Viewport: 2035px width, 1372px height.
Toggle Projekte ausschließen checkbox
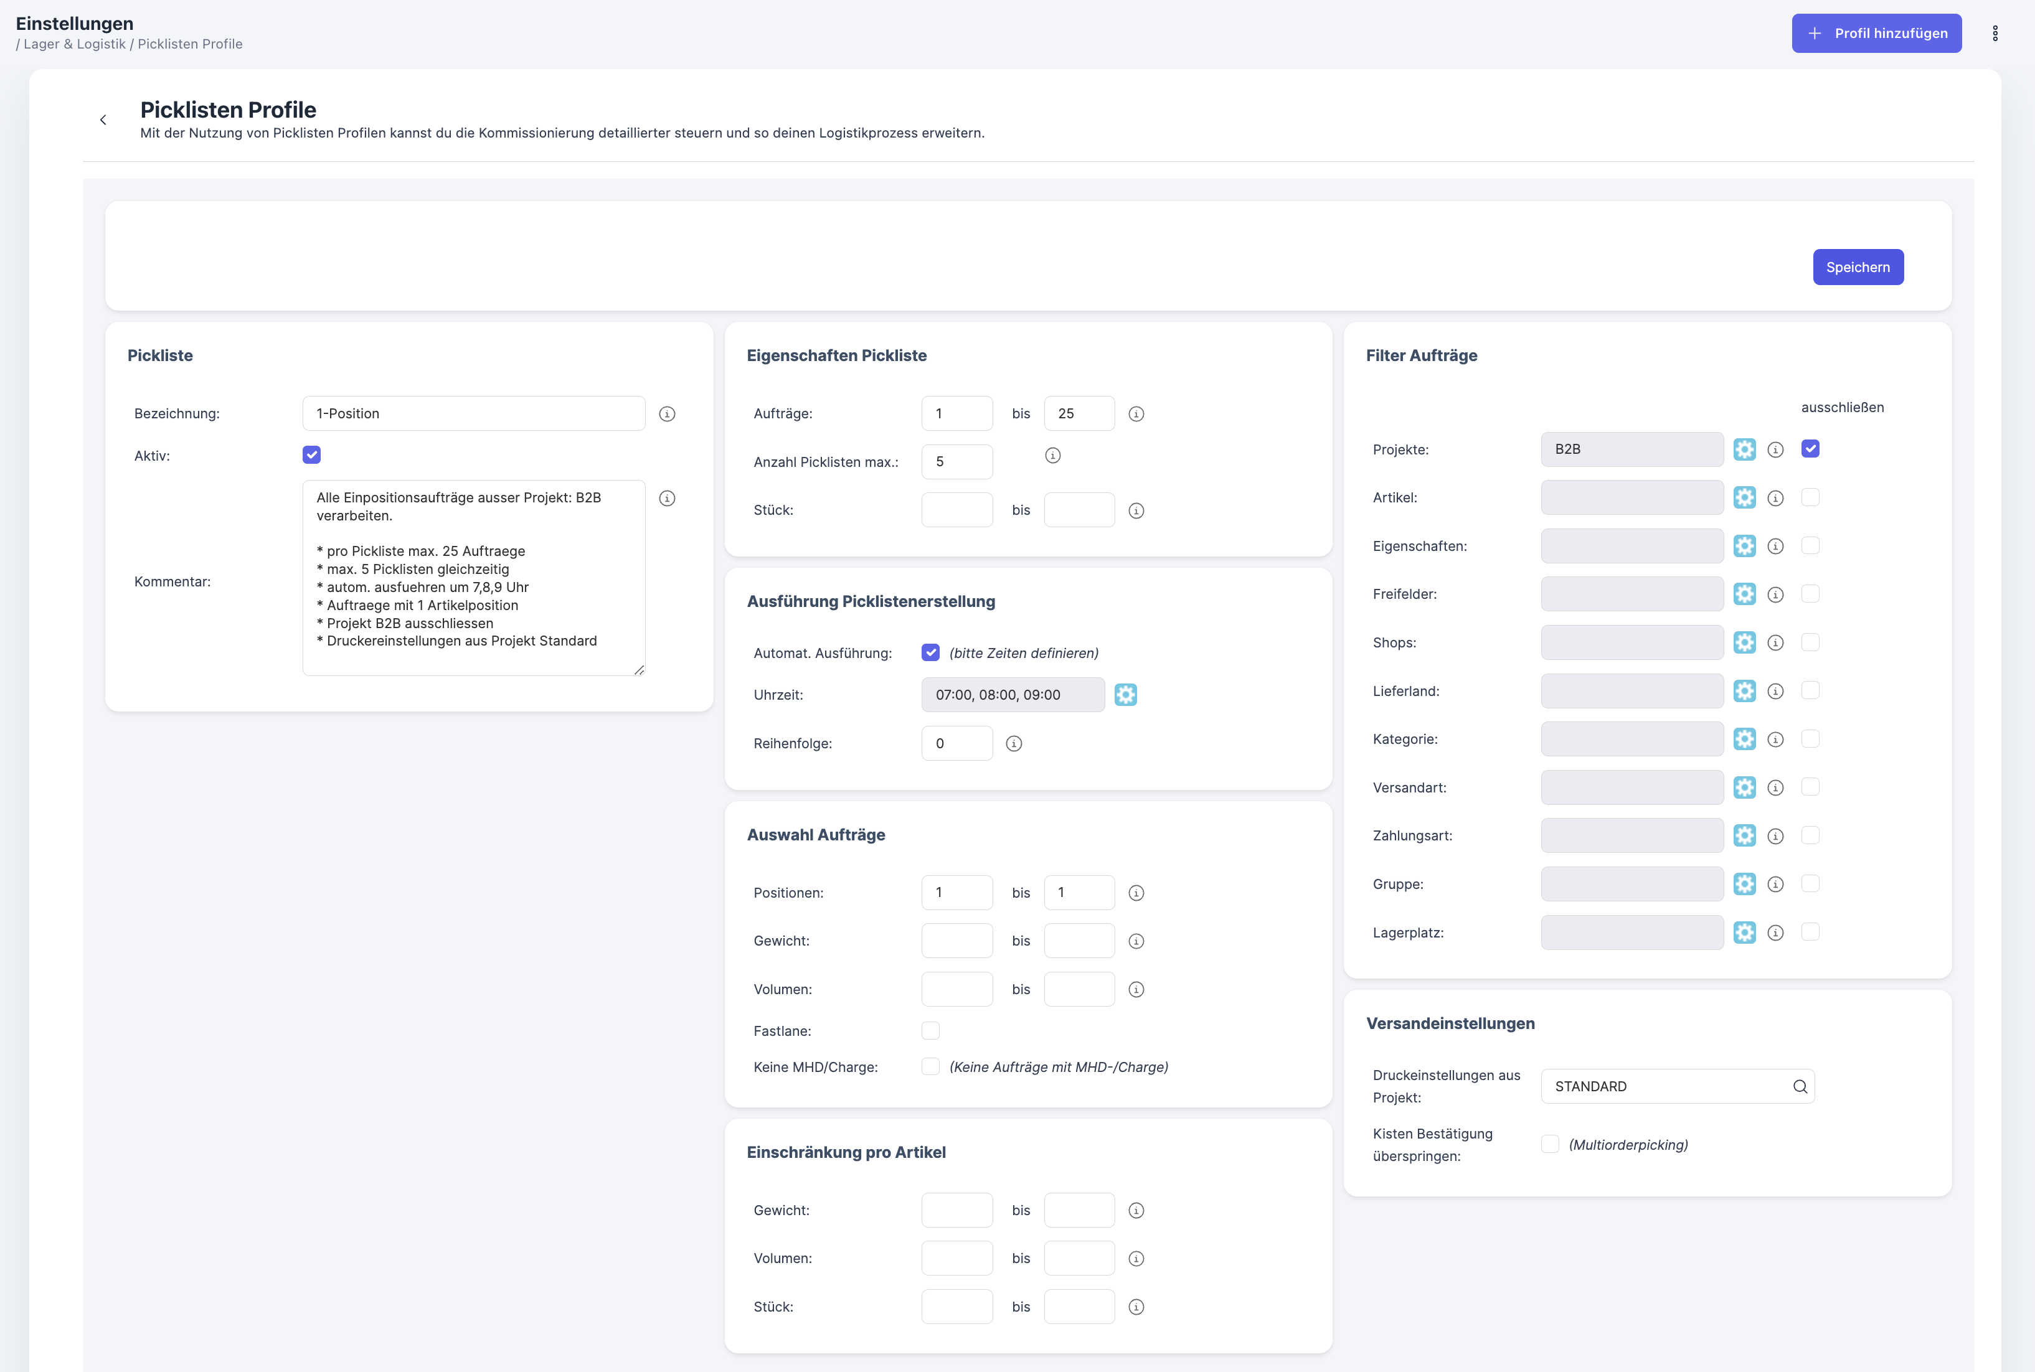(x=1810, y=449)
